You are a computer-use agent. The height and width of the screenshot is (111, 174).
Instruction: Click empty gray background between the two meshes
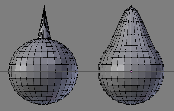coord(88,44)
